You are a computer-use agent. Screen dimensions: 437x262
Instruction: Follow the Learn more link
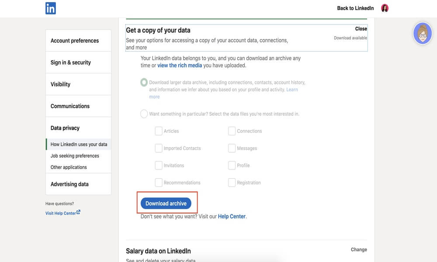[x=292, y=90]
